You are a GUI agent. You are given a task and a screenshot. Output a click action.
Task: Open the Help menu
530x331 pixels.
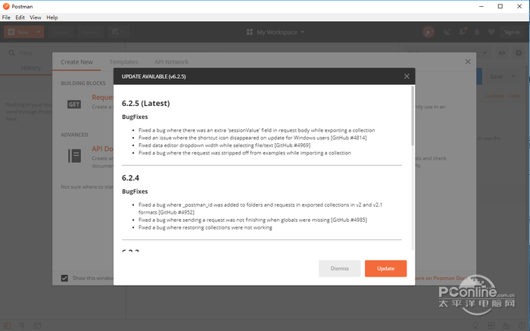[52, 17]
